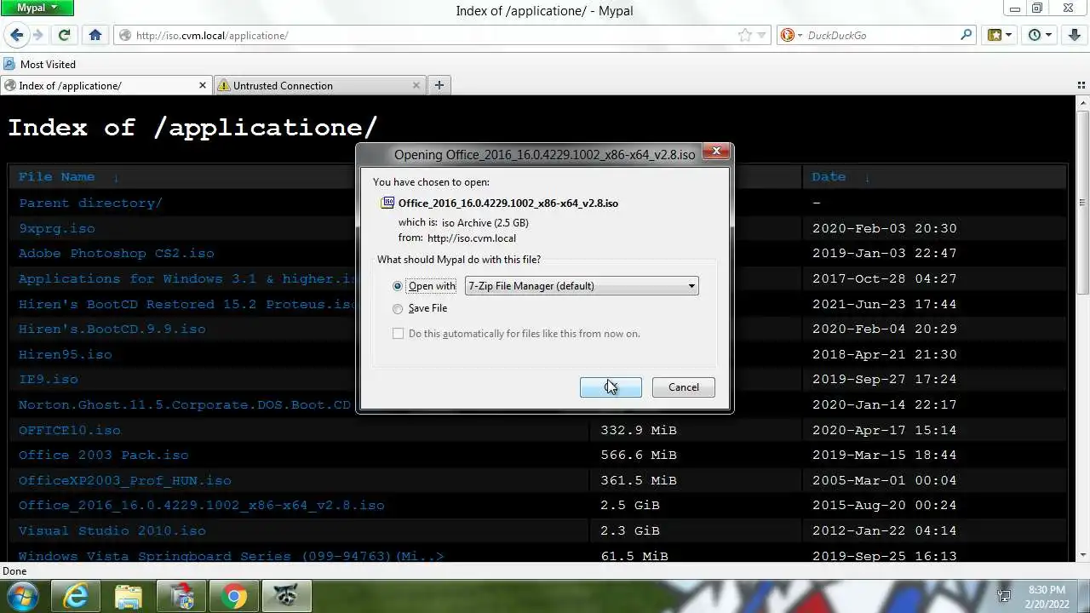Select the Open with radio button

click(398, 286)
